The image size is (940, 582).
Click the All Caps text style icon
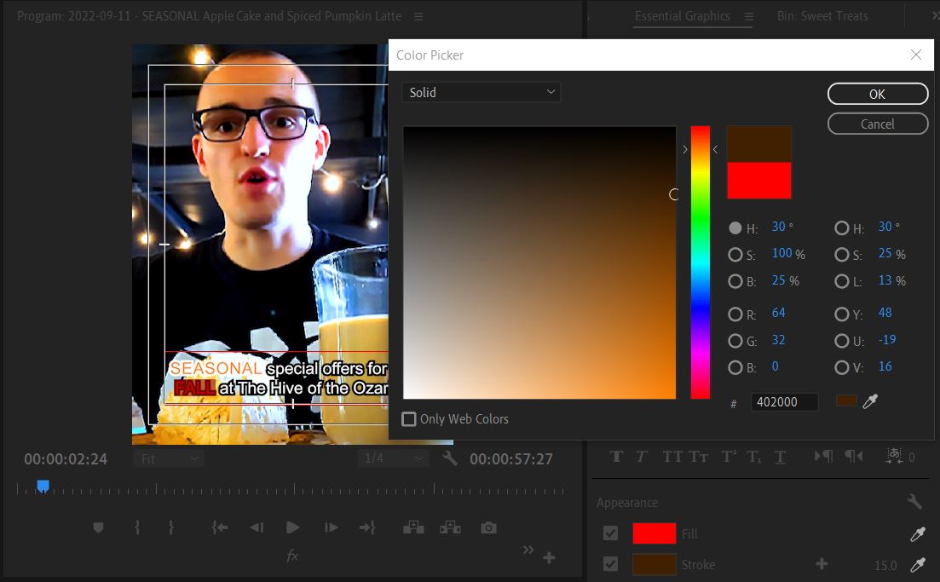point(672,457)
